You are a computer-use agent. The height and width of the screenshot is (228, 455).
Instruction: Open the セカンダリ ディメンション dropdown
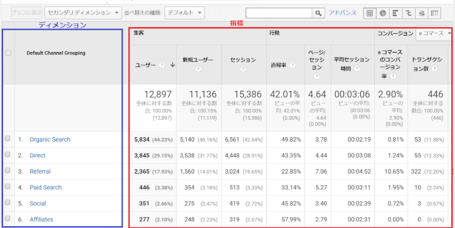tap(83, 13)
